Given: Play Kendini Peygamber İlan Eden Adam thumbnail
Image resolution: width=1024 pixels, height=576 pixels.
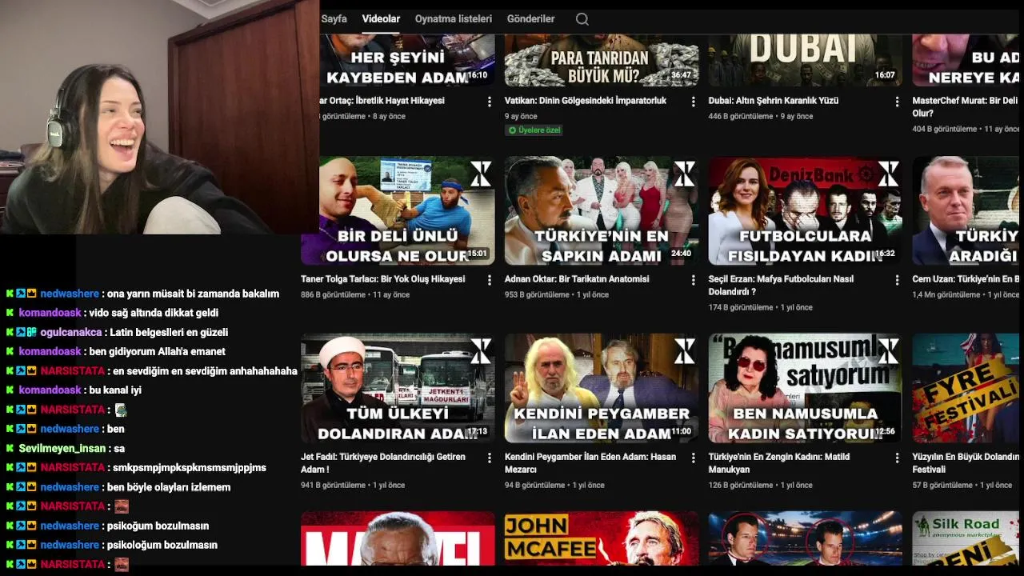Looking at the screenshot, I should coord(602,388).
